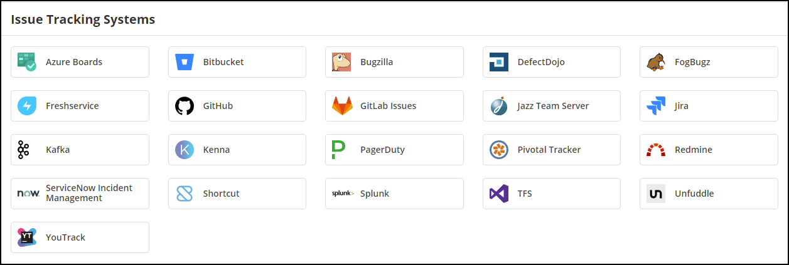The width and height of the screenshot is (789, 265).
Task: Select the Freshservice lightning icon
Action: coord(27,106)
